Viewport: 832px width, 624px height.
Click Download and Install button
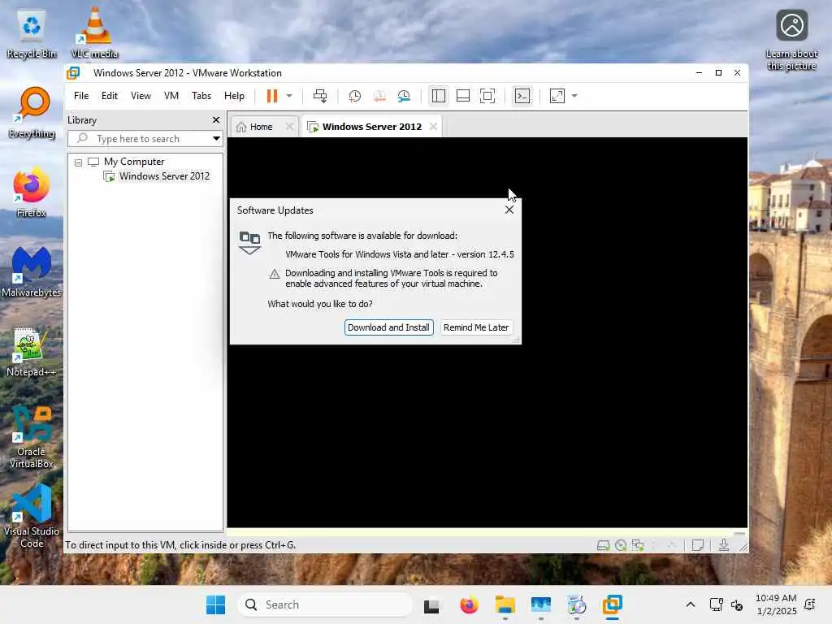coord(389,327)
